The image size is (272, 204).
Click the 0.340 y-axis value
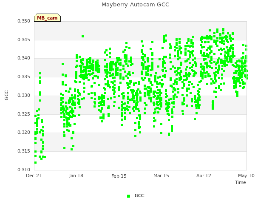point(24,58)
